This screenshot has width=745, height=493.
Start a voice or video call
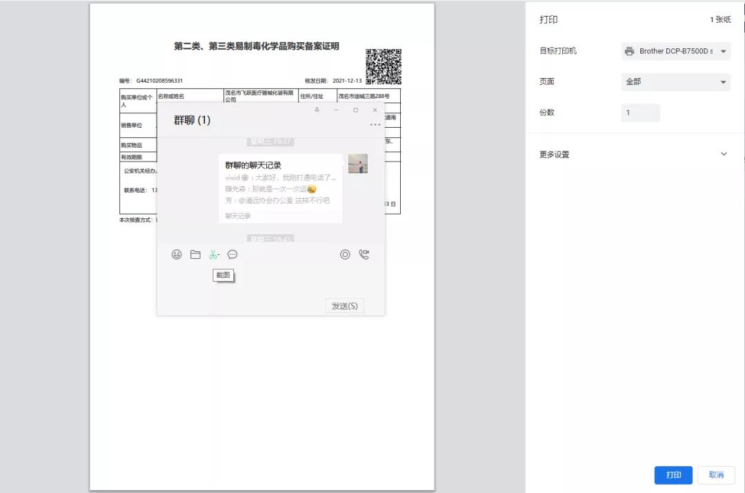point(364,255)
